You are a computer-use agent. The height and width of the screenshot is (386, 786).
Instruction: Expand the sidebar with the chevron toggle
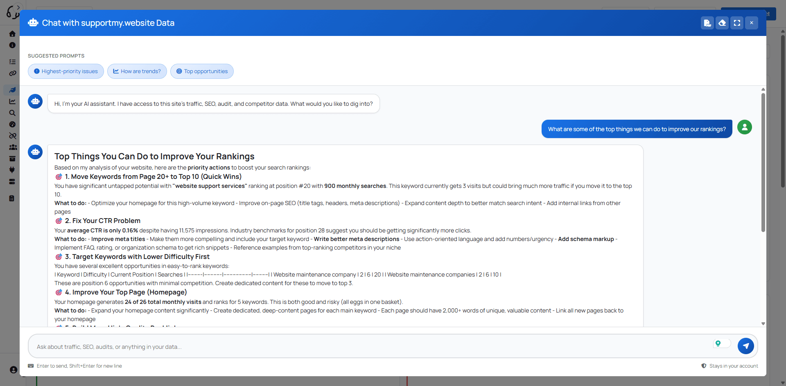click(x=18, y=7)
